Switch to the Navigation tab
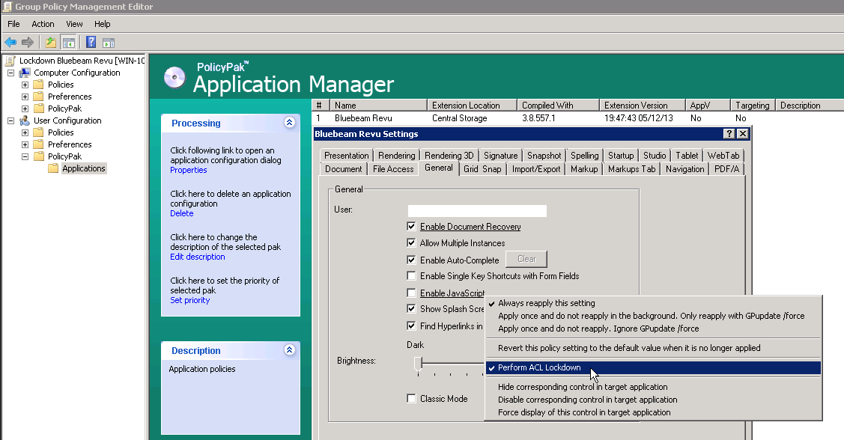The image size is (844, 440). (684, 169)
